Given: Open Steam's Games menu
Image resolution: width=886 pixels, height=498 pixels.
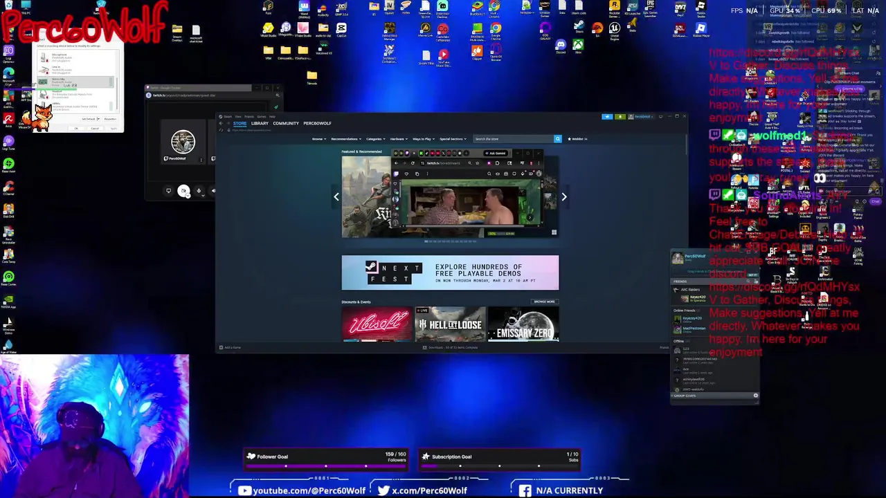Looking at the screenshot, I should click(x=261, y=117).
